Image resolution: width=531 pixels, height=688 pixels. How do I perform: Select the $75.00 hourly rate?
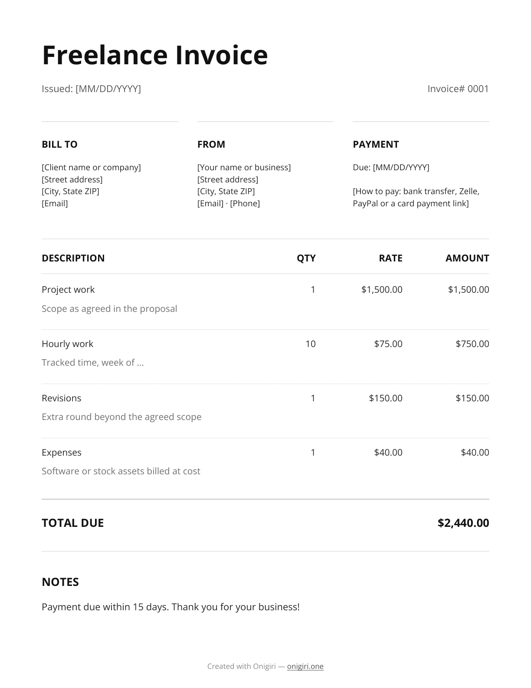pyautogui.click(x=388, y=344)
